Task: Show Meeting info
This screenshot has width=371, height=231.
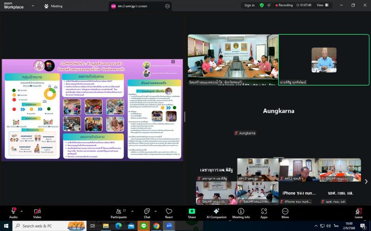Action: click(241, 213)
